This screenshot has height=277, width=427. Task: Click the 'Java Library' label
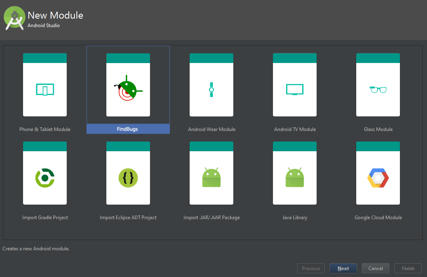295,218
